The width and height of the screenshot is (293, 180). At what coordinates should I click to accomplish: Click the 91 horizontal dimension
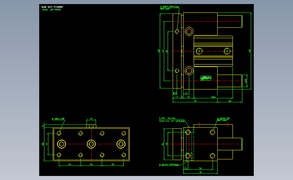tap(195, 101)
